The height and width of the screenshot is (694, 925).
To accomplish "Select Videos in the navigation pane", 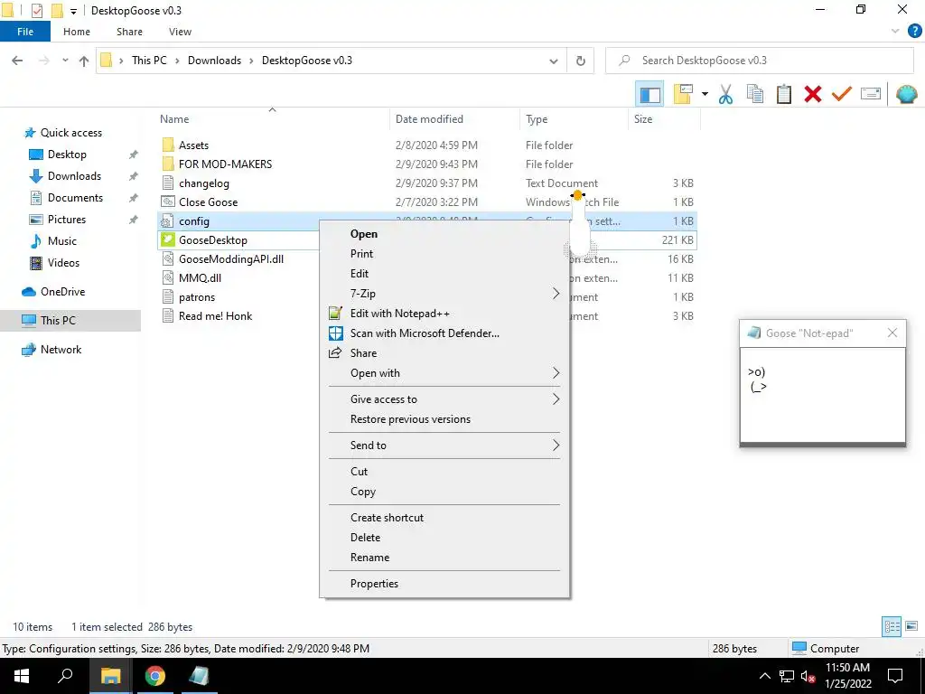I will click(x=63, y=263).
